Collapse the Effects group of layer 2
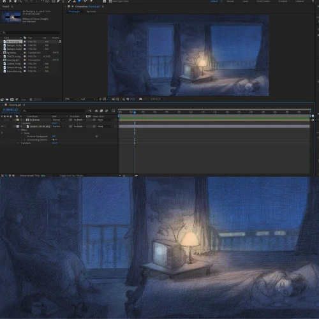Screen dimensions: 319x319 tap(19, 130)
